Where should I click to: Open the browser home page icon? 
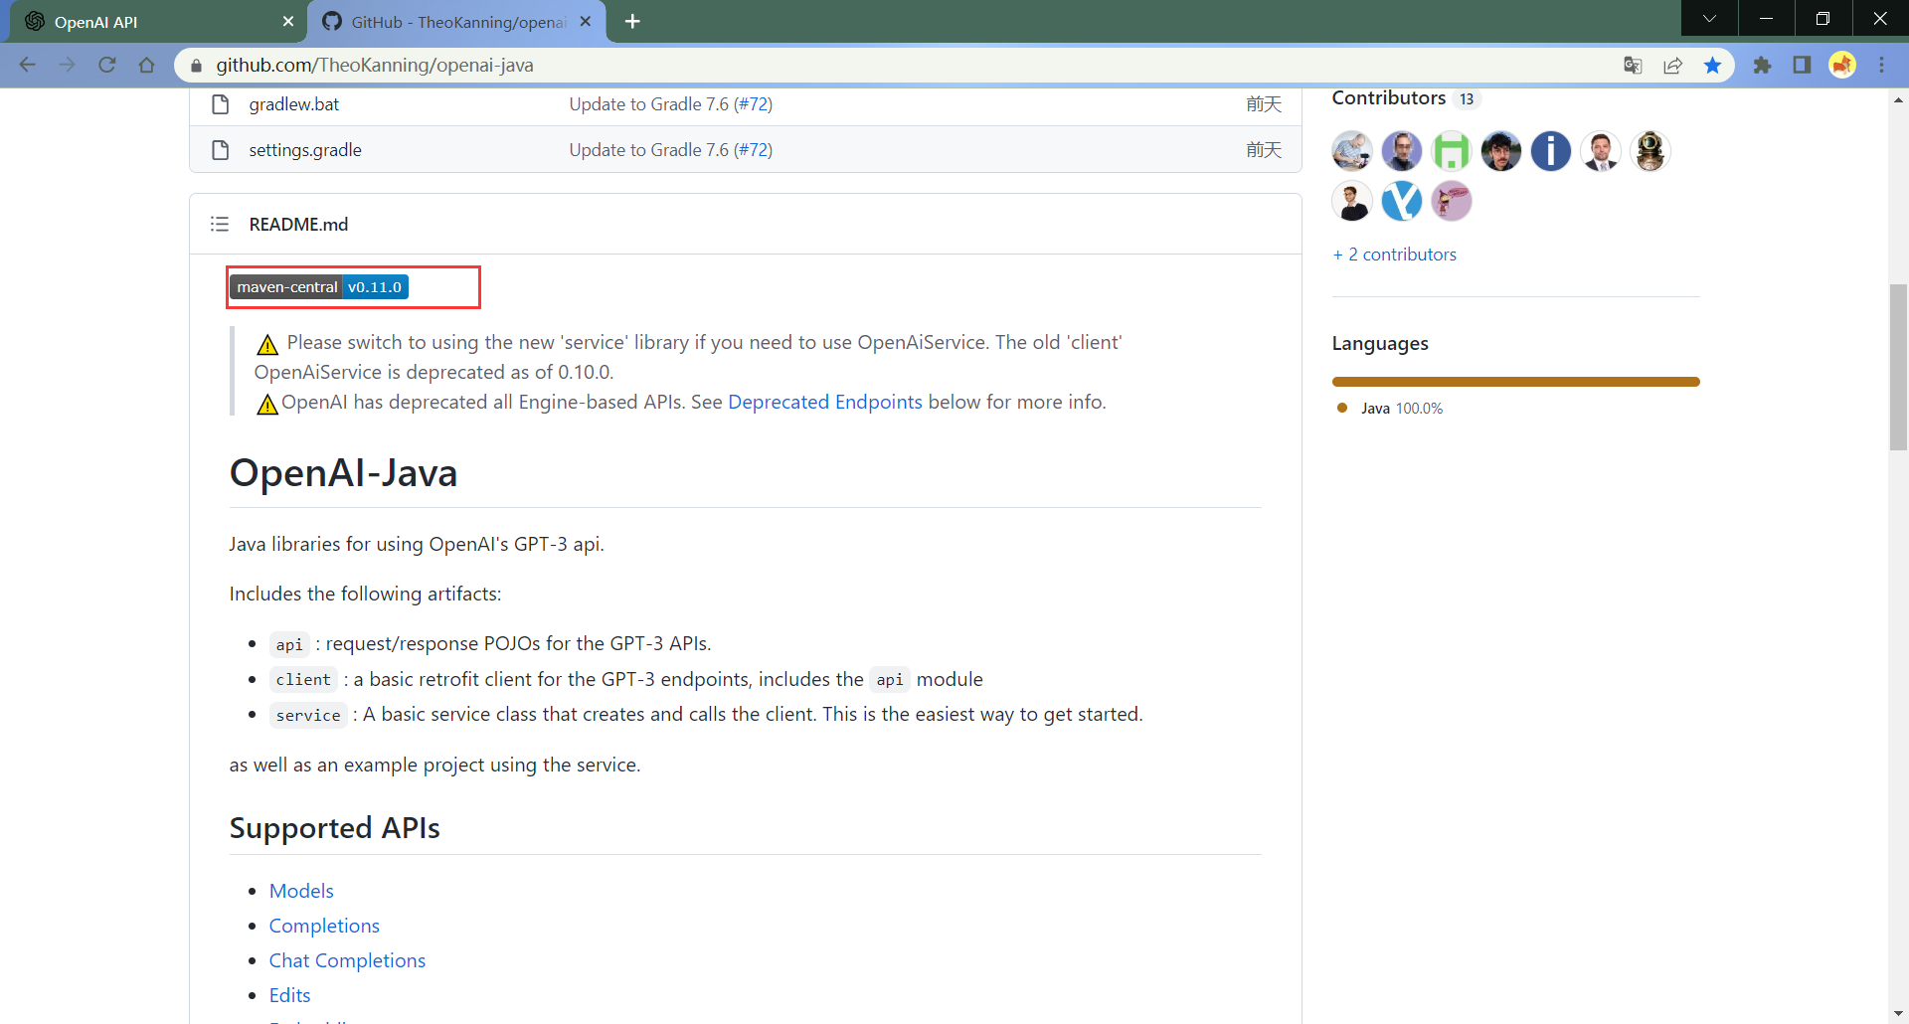coord(146,65)
